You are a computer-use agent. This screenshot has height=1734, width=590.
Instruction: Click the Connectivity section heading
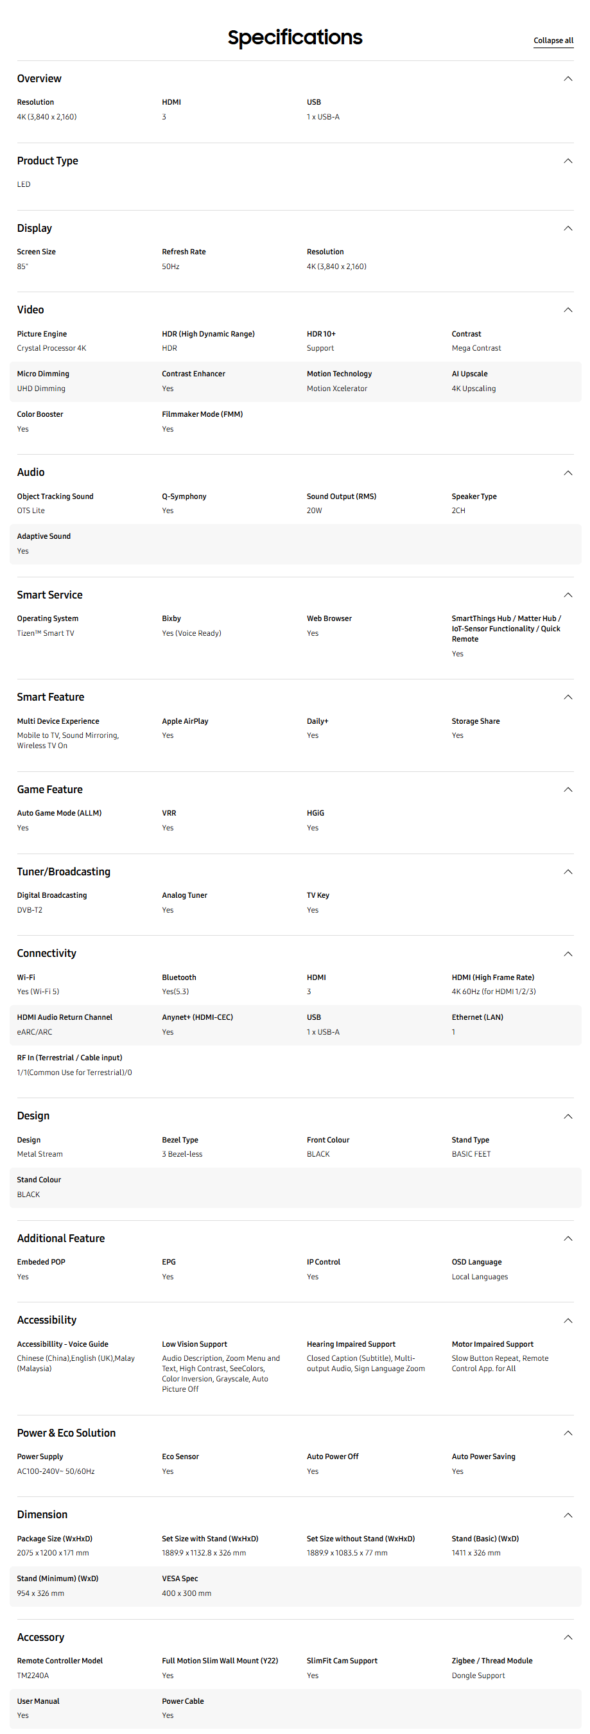click(x=46, y=953)
